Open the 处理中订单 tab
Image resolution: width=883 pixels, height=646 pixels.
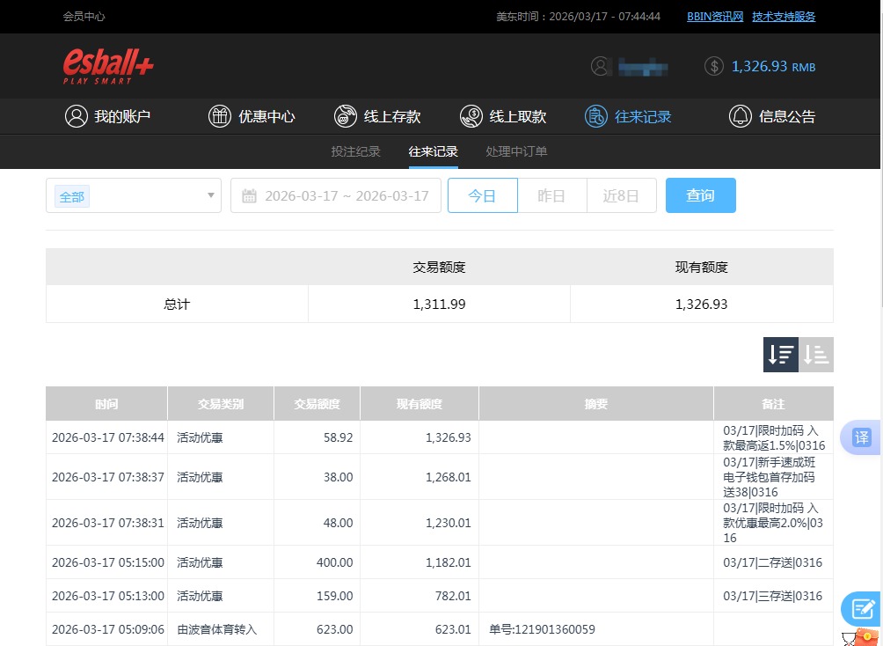pyautogui.click(x=516, y=151)
